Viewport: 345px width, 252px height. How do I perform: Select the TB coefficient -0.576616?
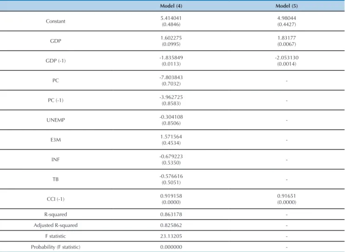pyautogui.click(x=171, y=176)
